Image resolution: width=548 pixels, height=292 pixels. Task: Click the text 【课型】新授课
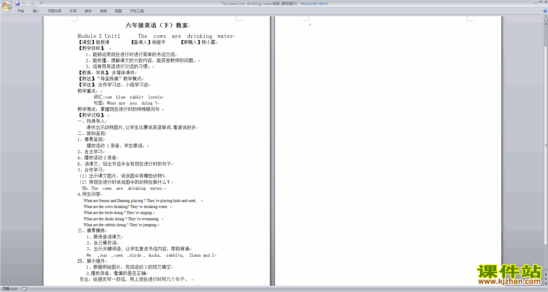(x=94, y=42)
